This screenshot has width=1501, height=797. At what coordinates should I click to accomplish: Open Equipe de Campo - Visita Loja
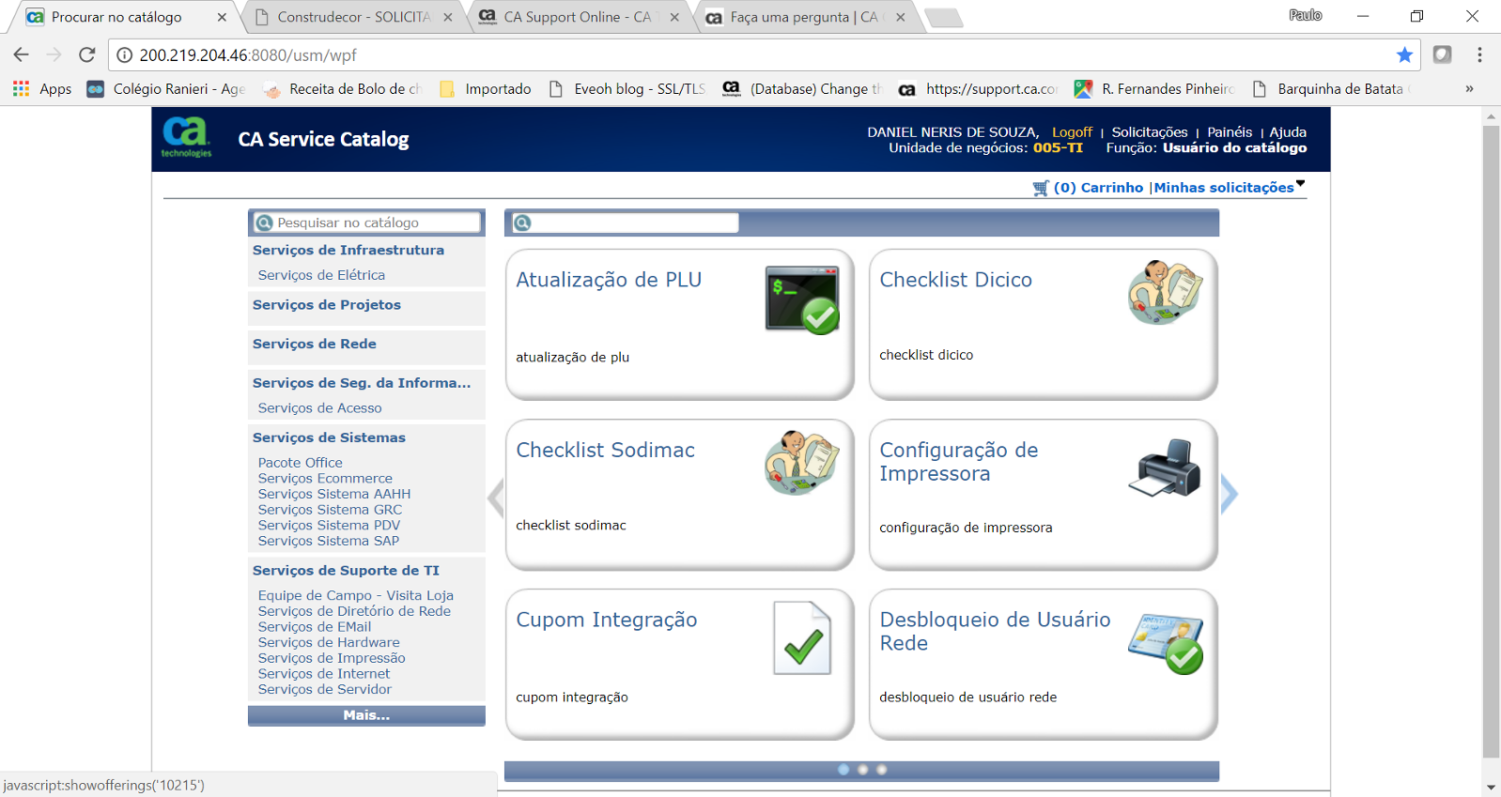[356, 595]
